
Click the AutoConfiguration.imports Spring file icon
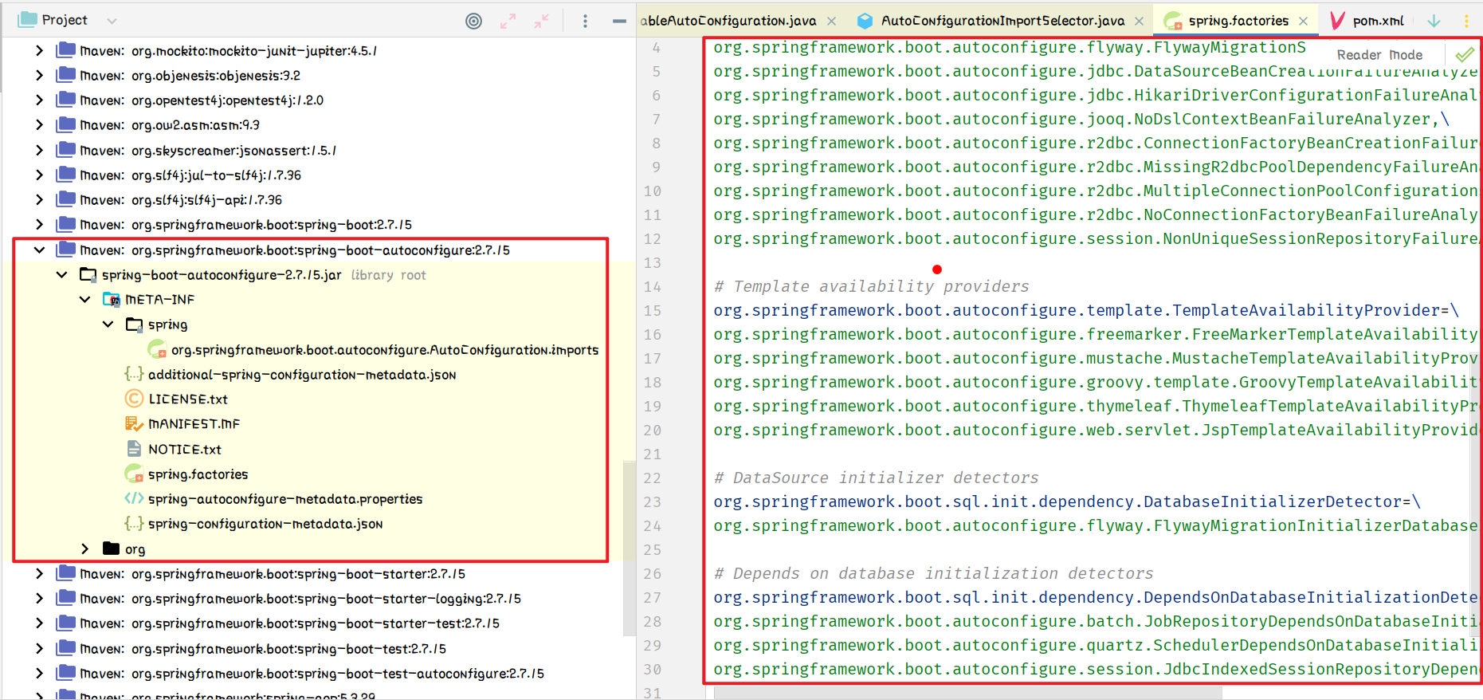tap(157, 349)
